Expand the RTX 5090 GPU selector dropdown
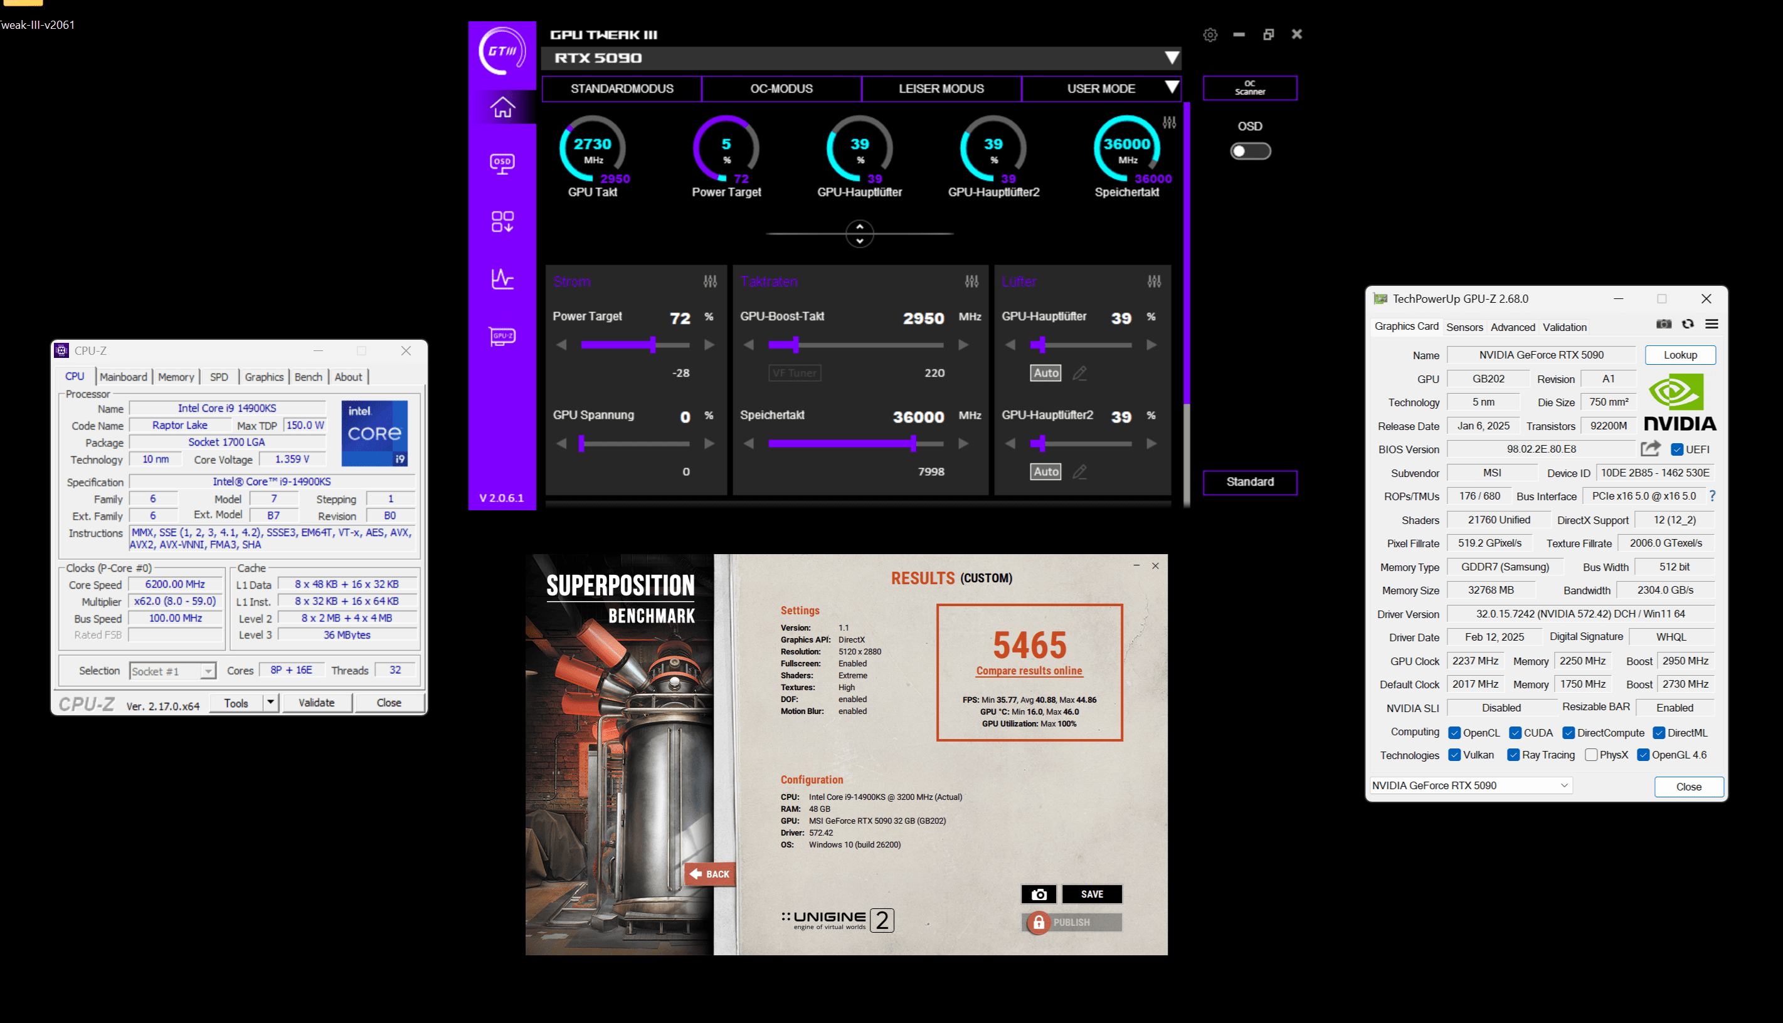This screenshot has width=1783, height=1023. (x=1171, y=58)
